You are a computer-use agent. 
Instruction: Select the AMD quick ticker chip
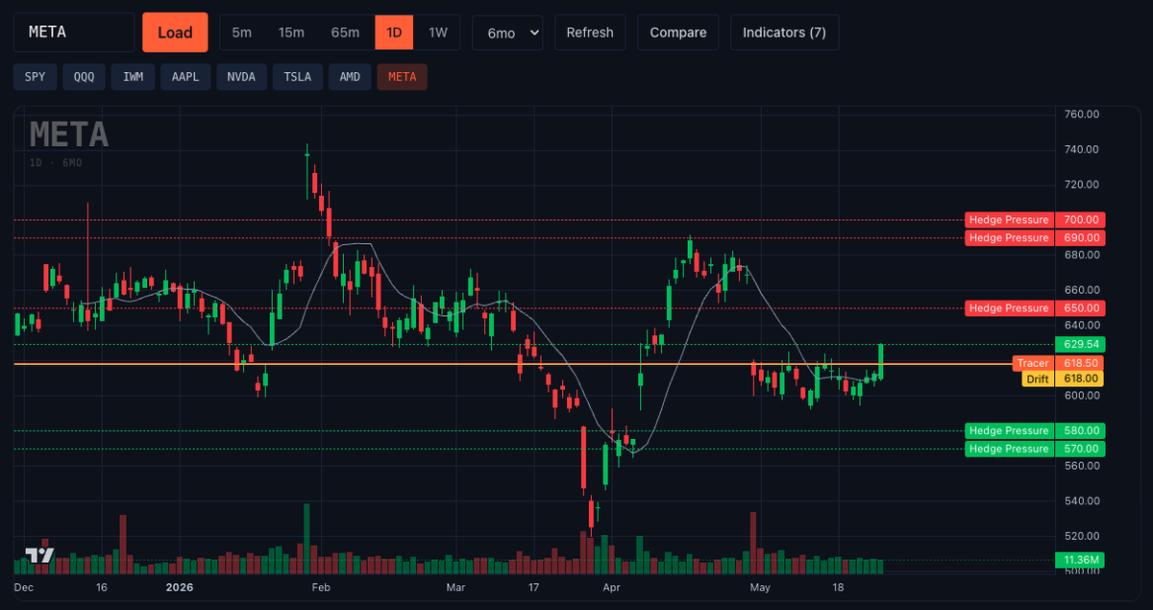(x=350, y=77)
